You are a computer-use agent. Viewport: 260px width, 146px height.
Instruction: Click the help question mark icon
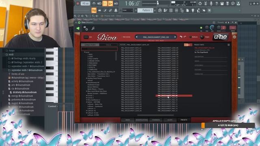pyautogui.click(x=217, y=3)
